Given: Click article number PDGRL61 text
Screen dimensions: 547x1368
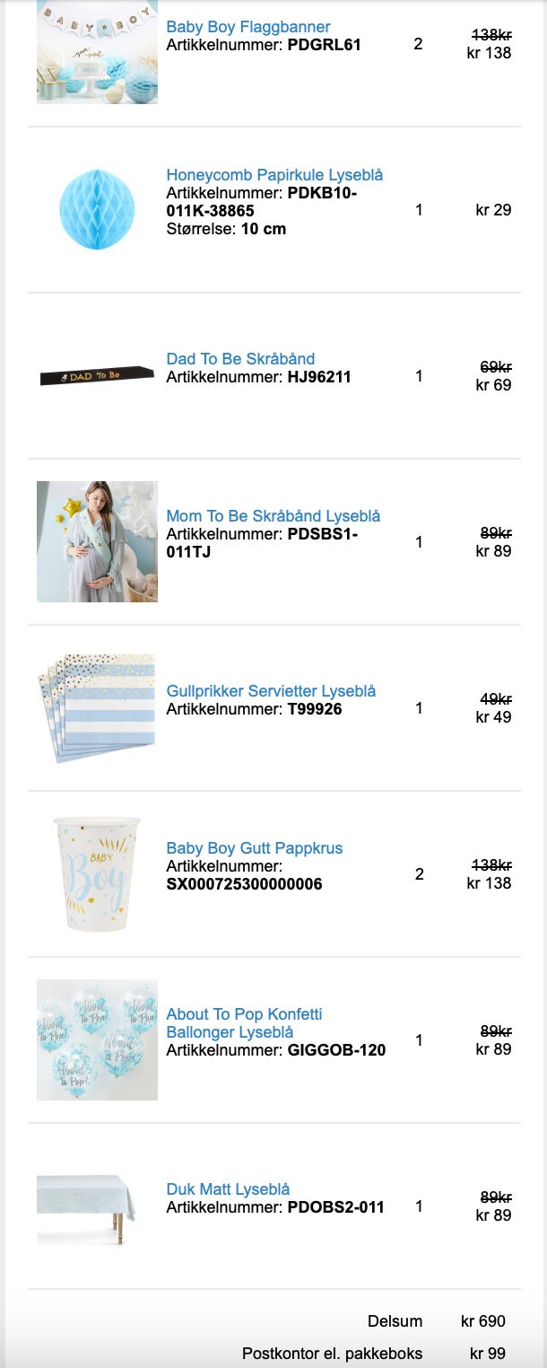Looking at the screenshot, I should tap(324, 45).
